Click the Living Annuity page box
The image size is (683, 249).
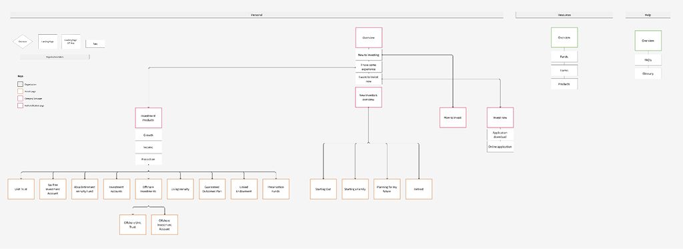(180, 190)
